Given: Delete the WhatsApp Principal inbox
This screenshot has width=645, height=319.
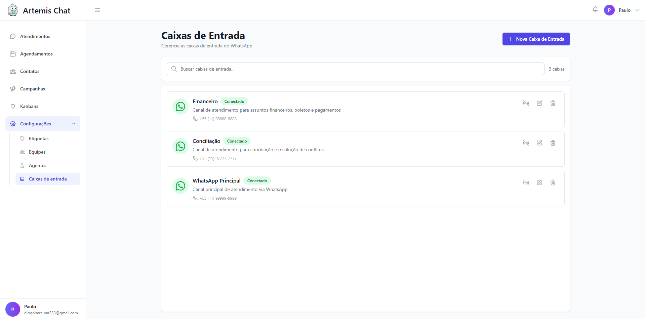Looking at the screenshot, I should pyautogui.click(x=553, y=183).
